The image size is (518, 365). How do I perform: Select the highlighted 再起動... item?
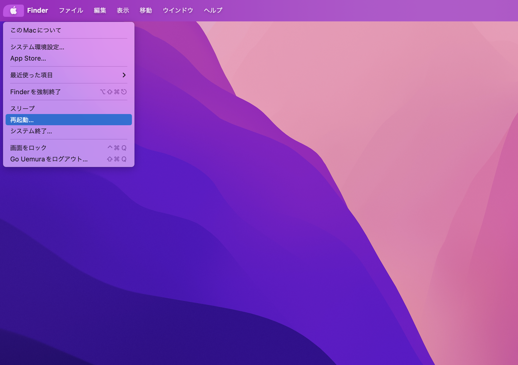69,120
